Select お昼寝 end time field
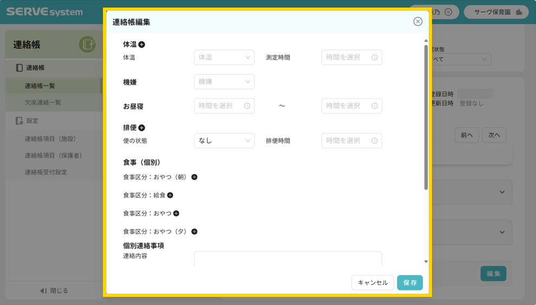This screenshot has width=536, height=305. click(x=351, y=106)
